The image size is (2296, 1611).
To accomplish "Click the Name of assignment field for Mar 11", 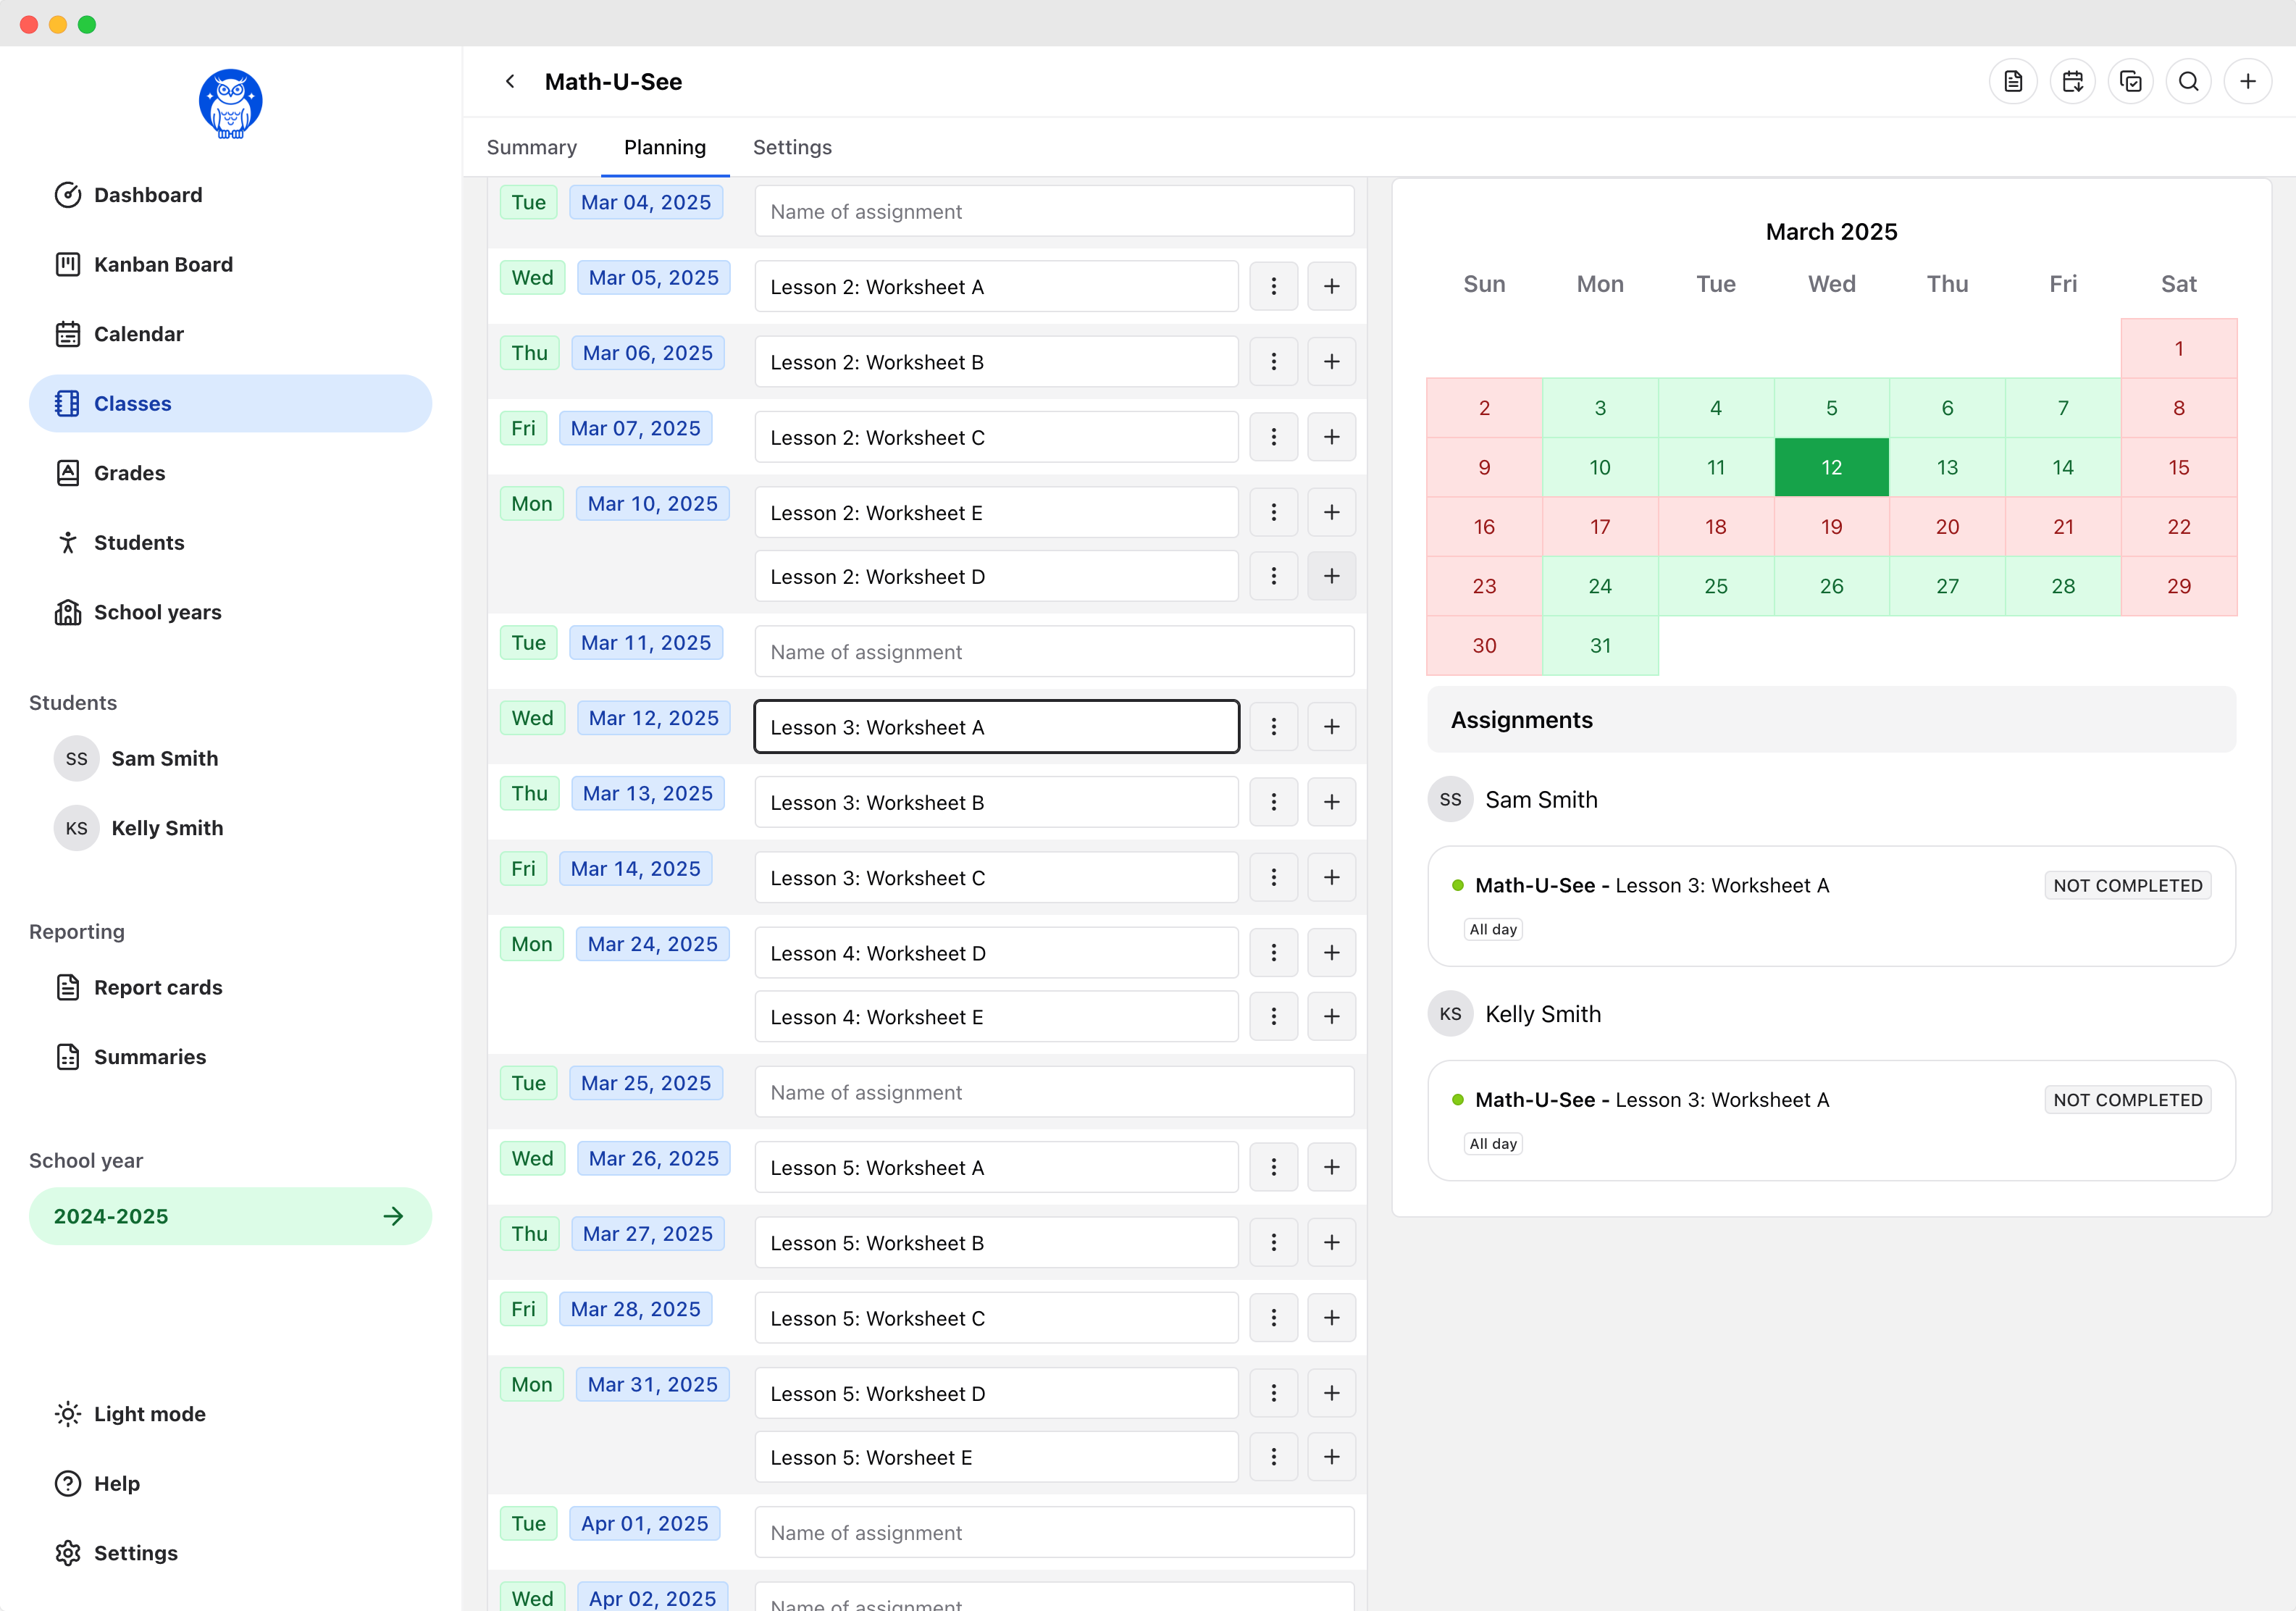I will click(x=1054, y=651).
